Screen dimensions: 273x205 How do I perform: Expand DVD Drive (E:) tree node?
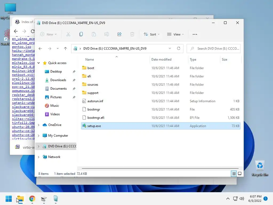coord(39,146)
